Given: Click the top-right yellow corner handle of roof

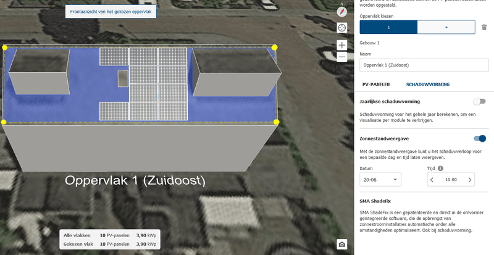Looking at the screenshot, I should (x=274, y=47).
